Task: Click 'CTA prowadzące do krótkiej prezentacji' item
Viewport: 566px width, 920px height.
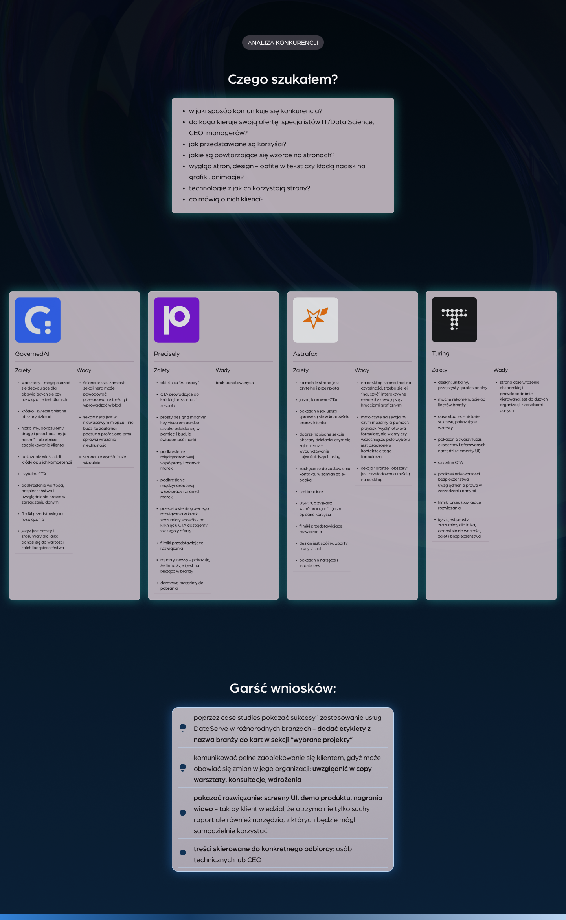Action: [x=180, y=400]
